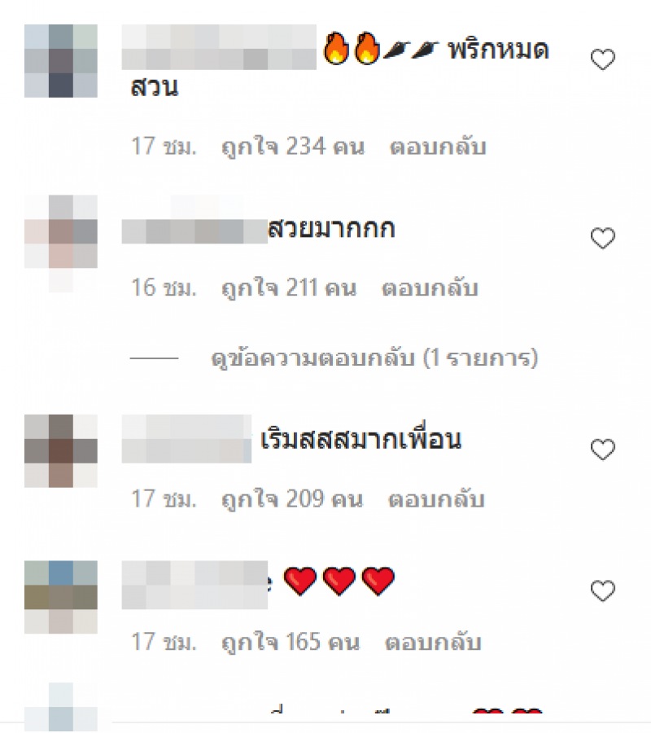Open username next to เริ่มสสสมากเพื่อน text

pos(186,439)
